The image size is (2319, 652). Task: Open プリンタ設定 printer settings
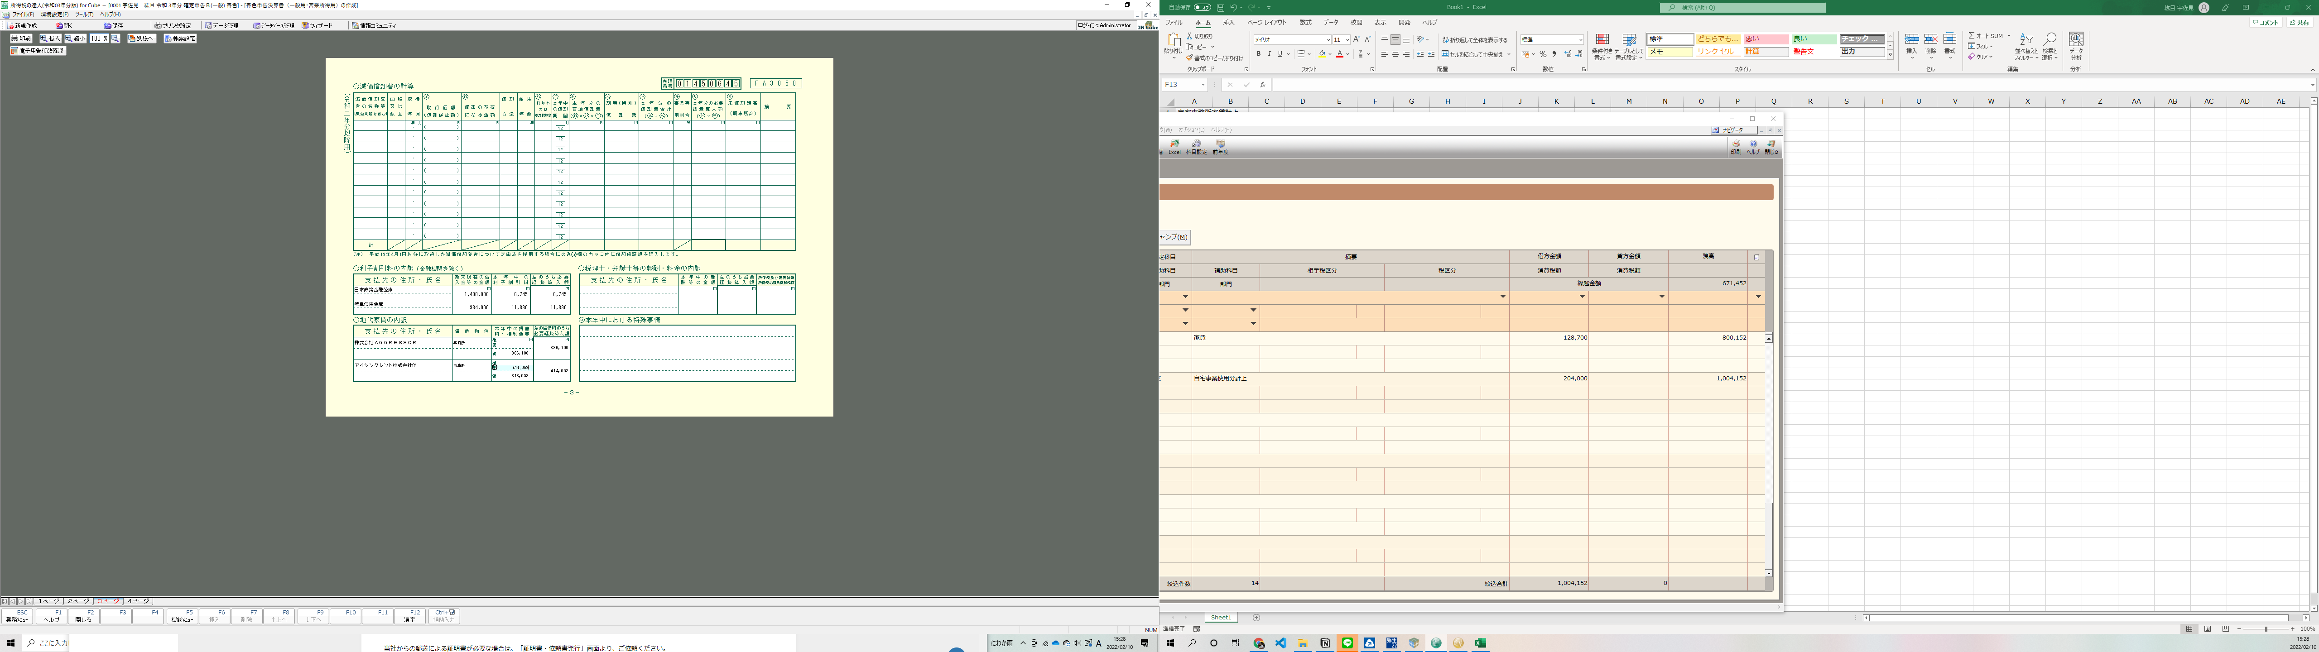tap(172, 26)
